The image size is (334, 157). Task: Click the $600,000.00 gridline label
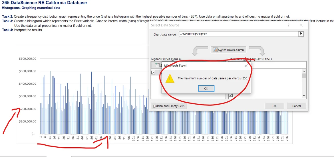pos(27,59)
